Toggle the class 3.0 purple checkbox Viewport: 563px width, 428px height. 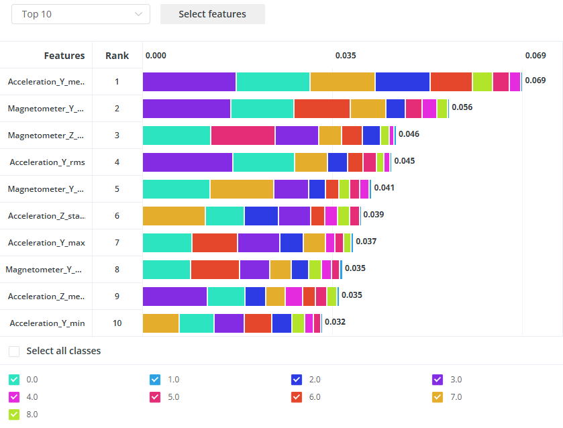438,380
